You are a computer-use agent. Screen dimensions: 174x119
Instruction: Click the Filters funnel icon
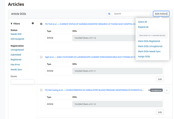coord(11,24)
